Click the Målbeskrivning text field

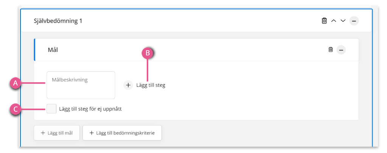[81, 85]
